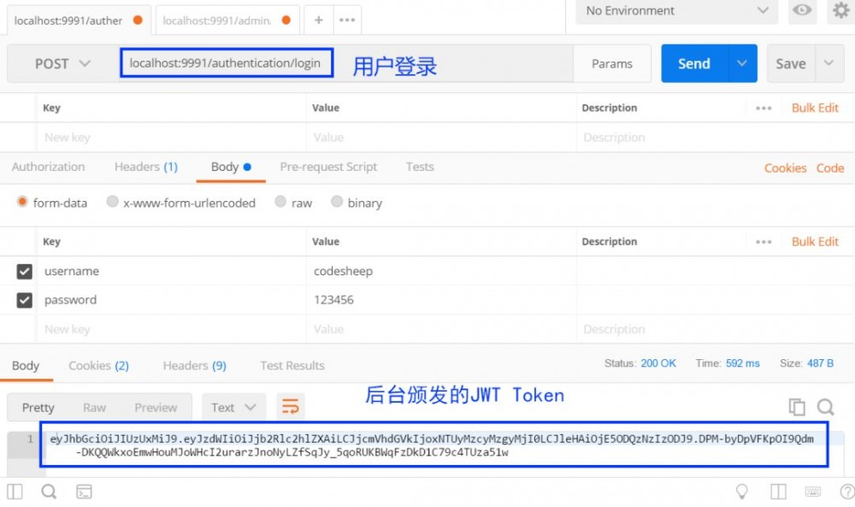Open the POST method dropdown
The image size is (855, 507).
[x=60, y=62]
